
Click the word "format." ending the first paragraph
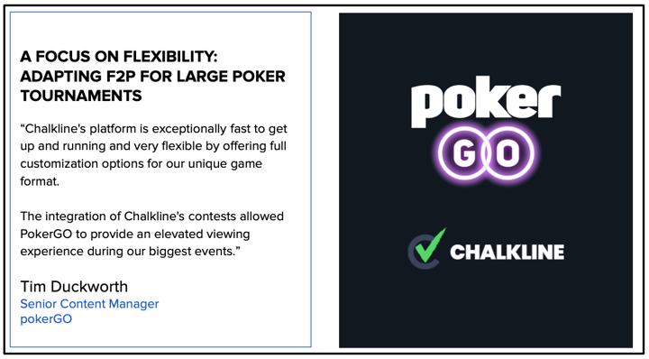coord(40,181)
